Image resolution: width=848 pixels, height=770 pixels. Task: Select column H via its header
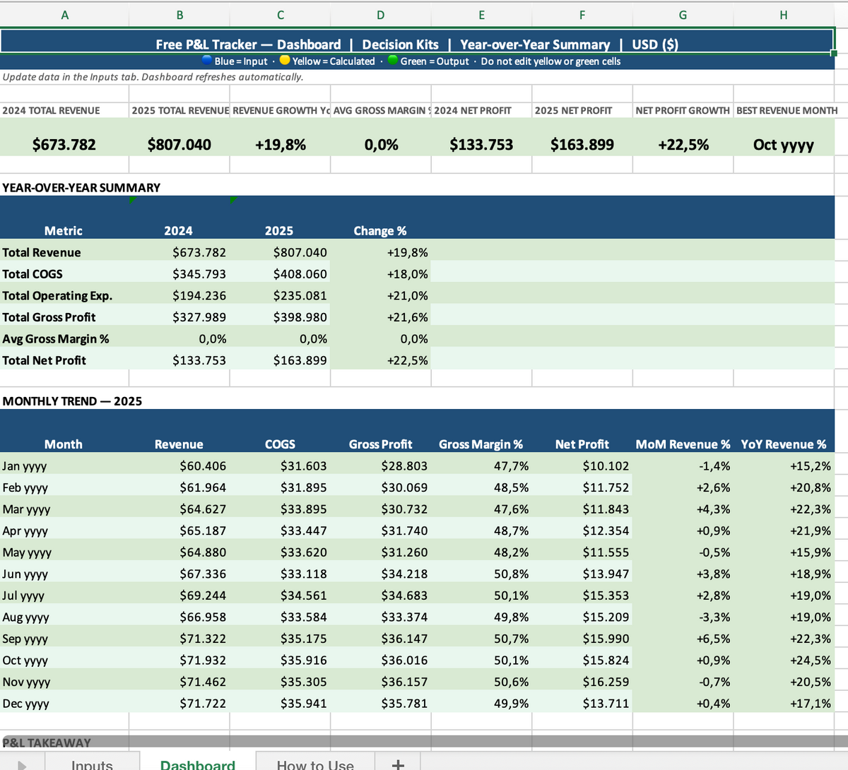tap(784, 15)
